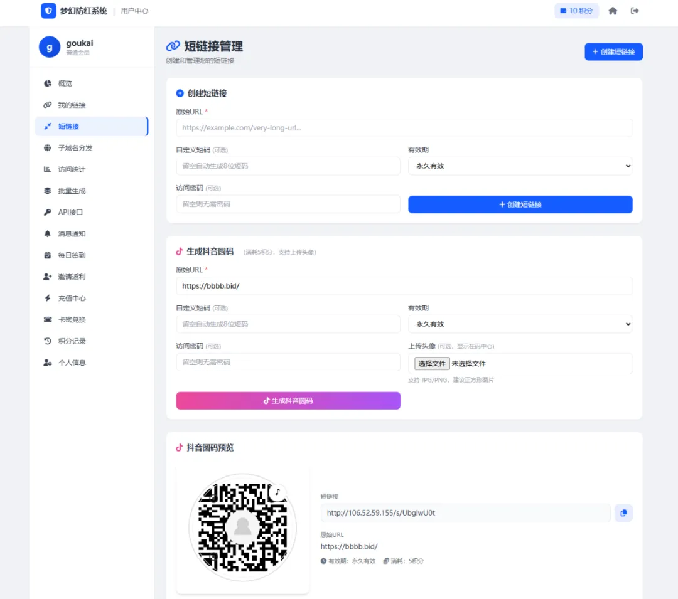Open 我的链接 in the sidebar

[92, 105]
